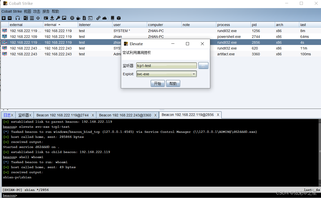321x198 pixels.
Task: Click the collapse-down arrow on split pane divider
Action: click(7, 110)
